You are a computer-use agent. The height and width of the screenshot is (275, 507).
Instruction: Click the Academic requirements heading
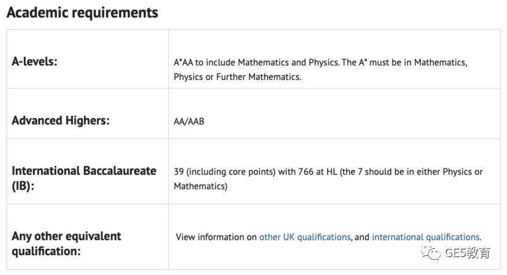coord(83,13)
